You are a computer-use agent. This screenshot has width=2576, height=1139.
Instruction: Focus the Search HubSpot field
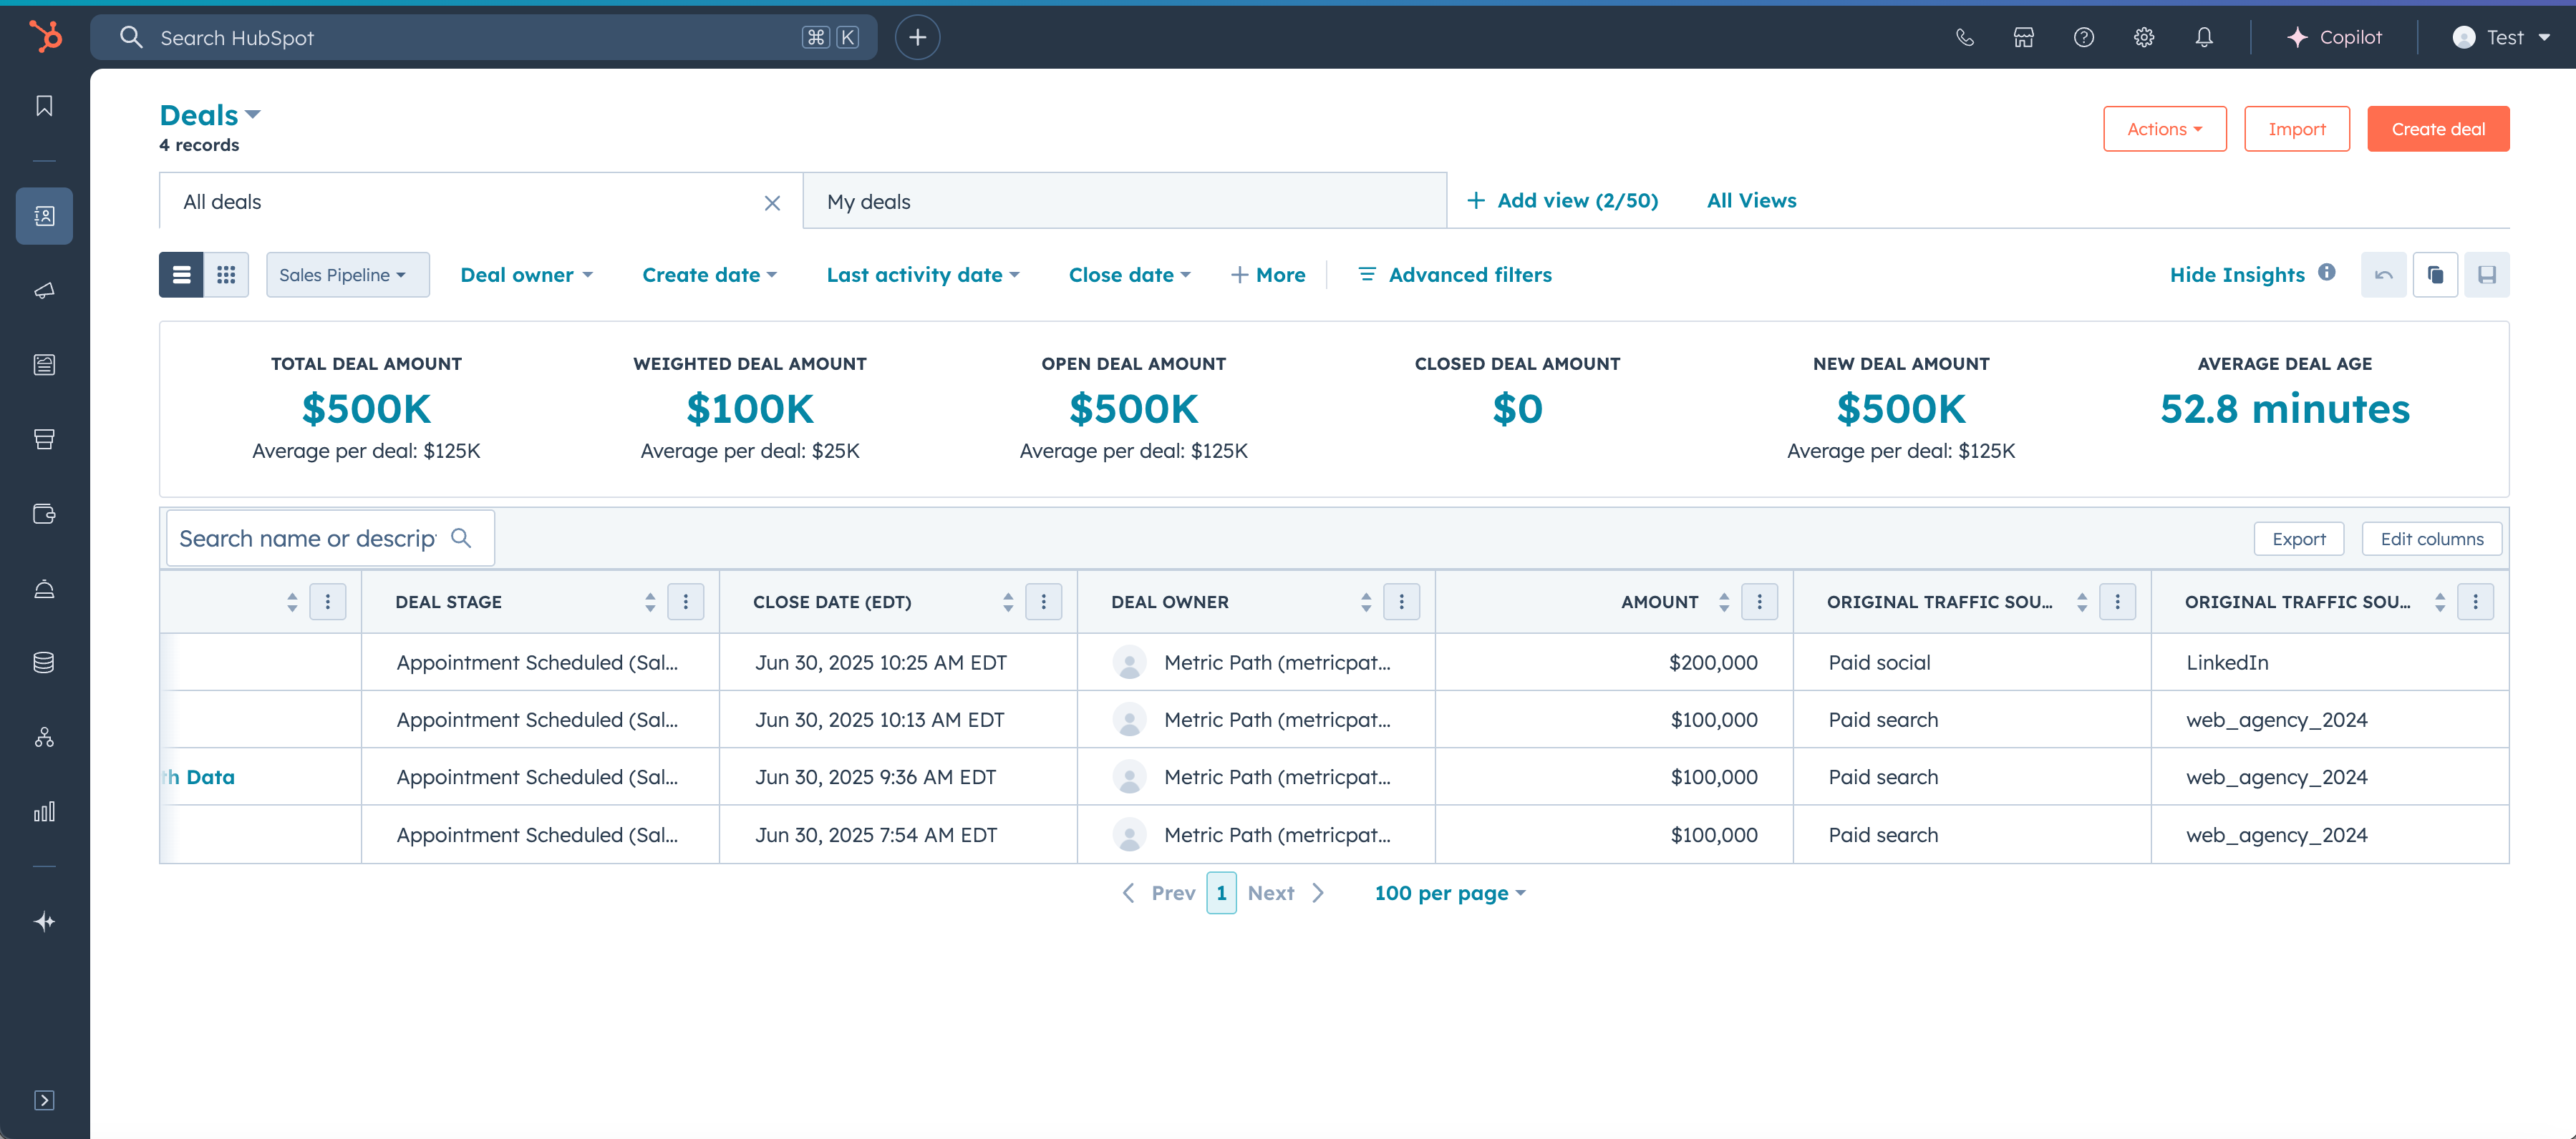pos(484,37)
